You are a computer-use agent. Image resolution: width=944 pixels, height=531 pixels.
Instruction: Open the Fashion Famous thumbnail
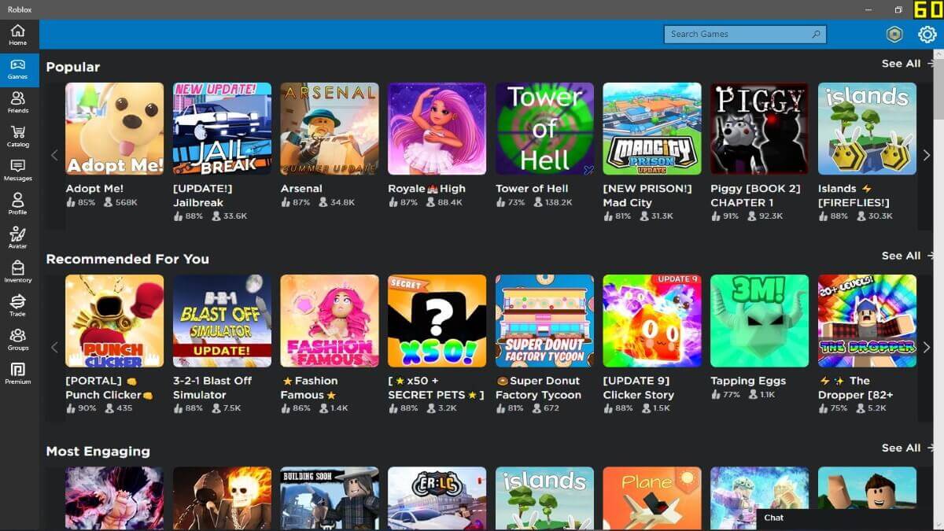[330, 321]
